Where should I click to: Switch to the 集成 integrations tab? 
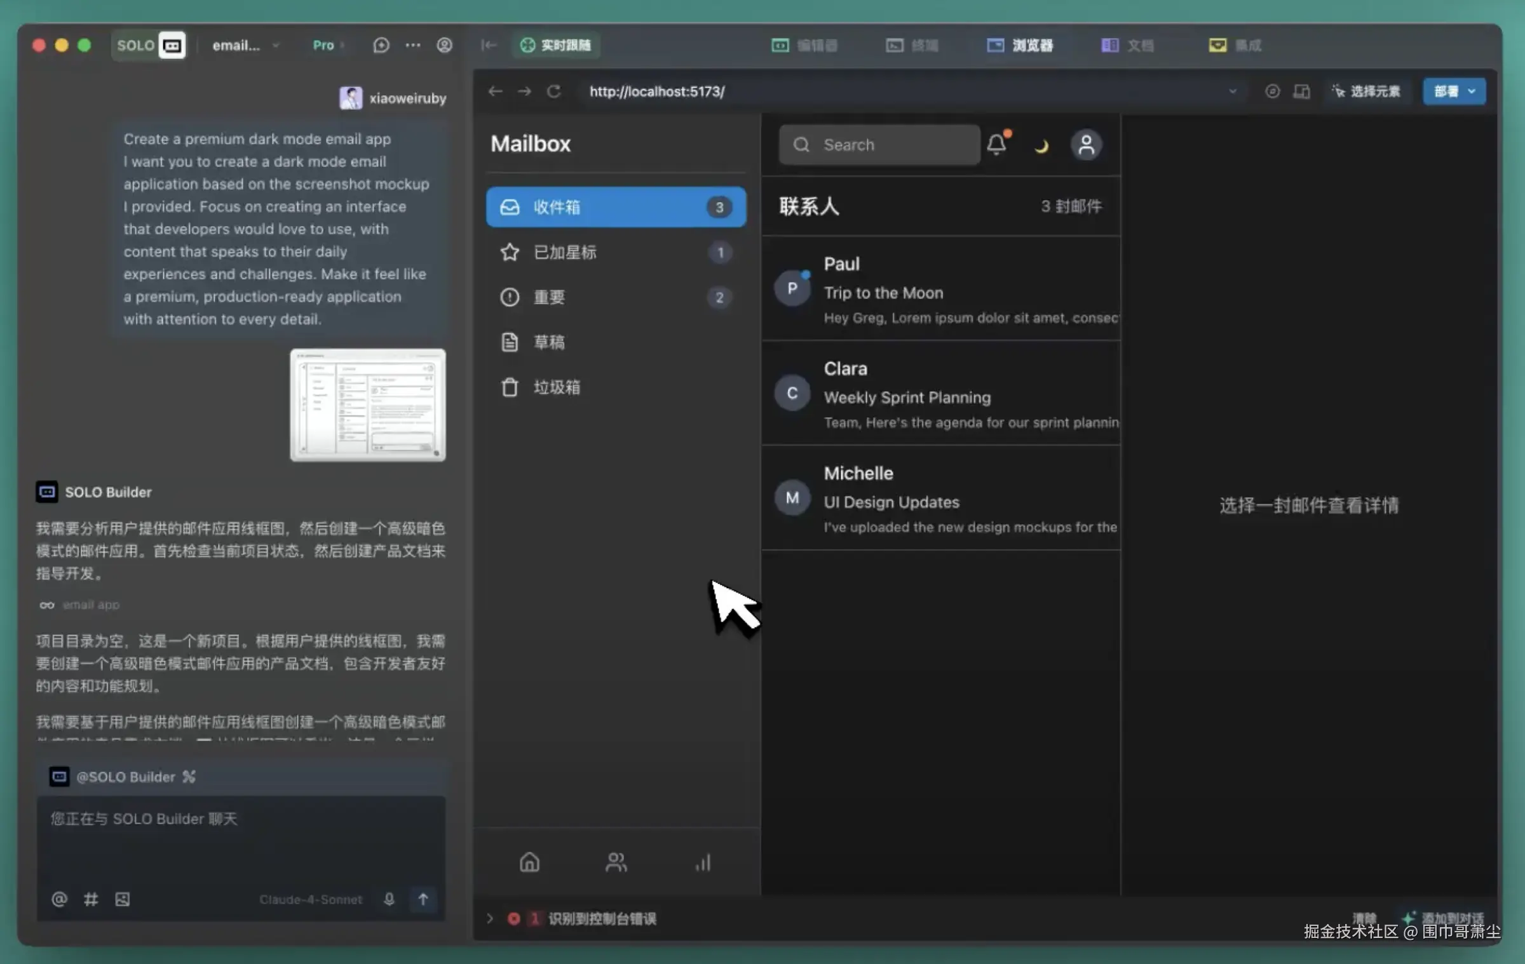pos(1235,45)
